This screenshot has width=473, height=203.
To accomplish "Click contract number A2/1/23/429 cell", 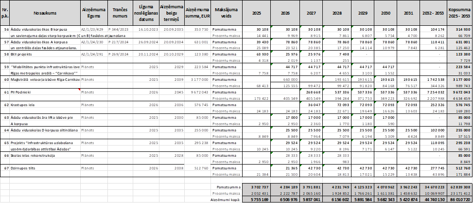I will 91,29.
